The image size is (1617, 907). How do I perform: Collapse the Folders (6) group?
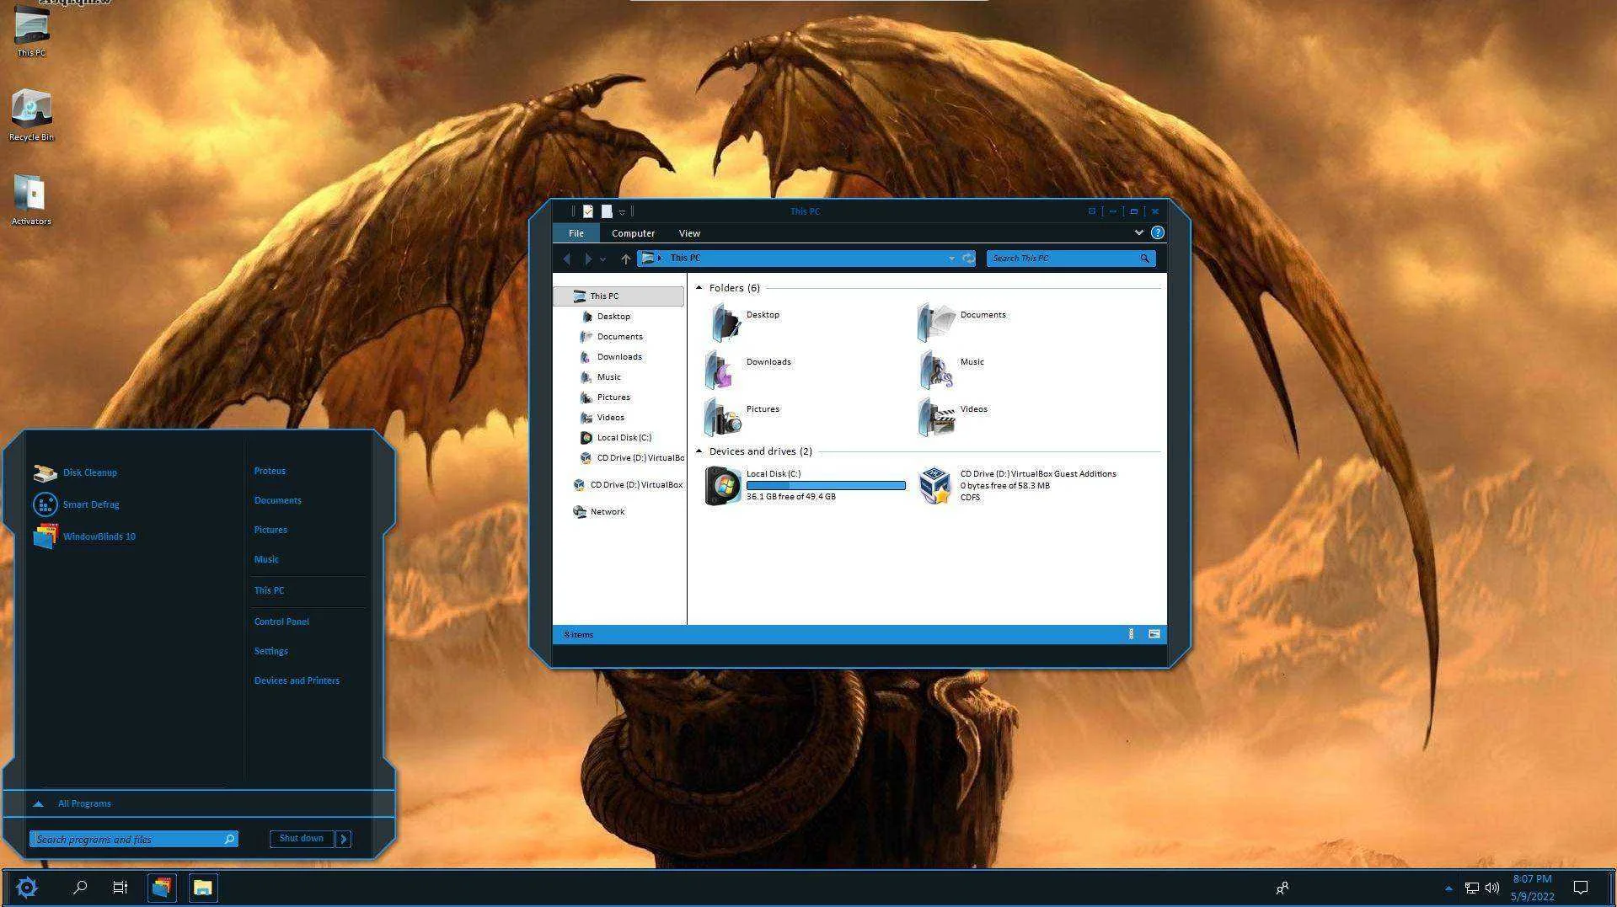(699, 288)
